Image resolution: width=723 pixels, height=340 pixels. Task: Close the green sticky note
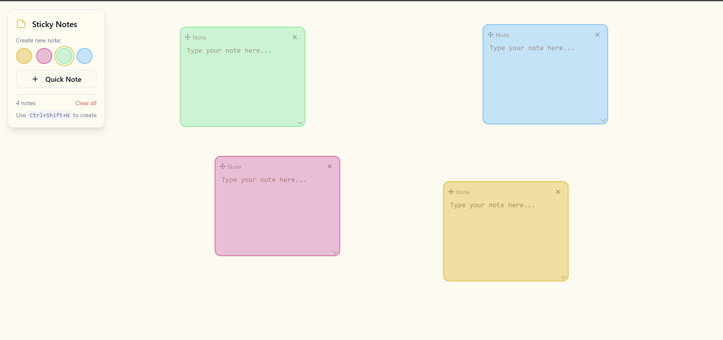(295, 37)
